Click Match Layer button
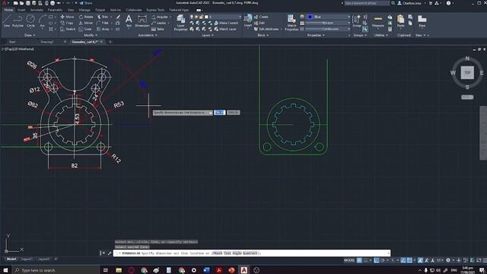This screenshot has width=487, height=274. [225, 29]
